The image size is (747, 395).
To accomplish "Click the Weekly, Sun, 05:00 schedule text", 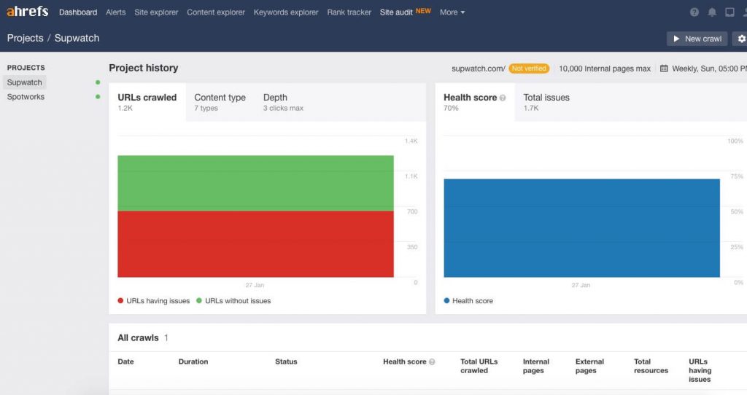I will point(709,69).
